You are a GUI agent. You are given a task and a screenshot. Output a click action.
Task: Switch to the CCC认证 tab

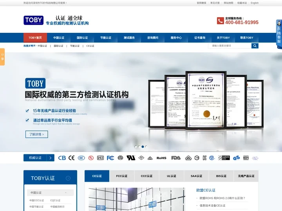tap(146, 176)
